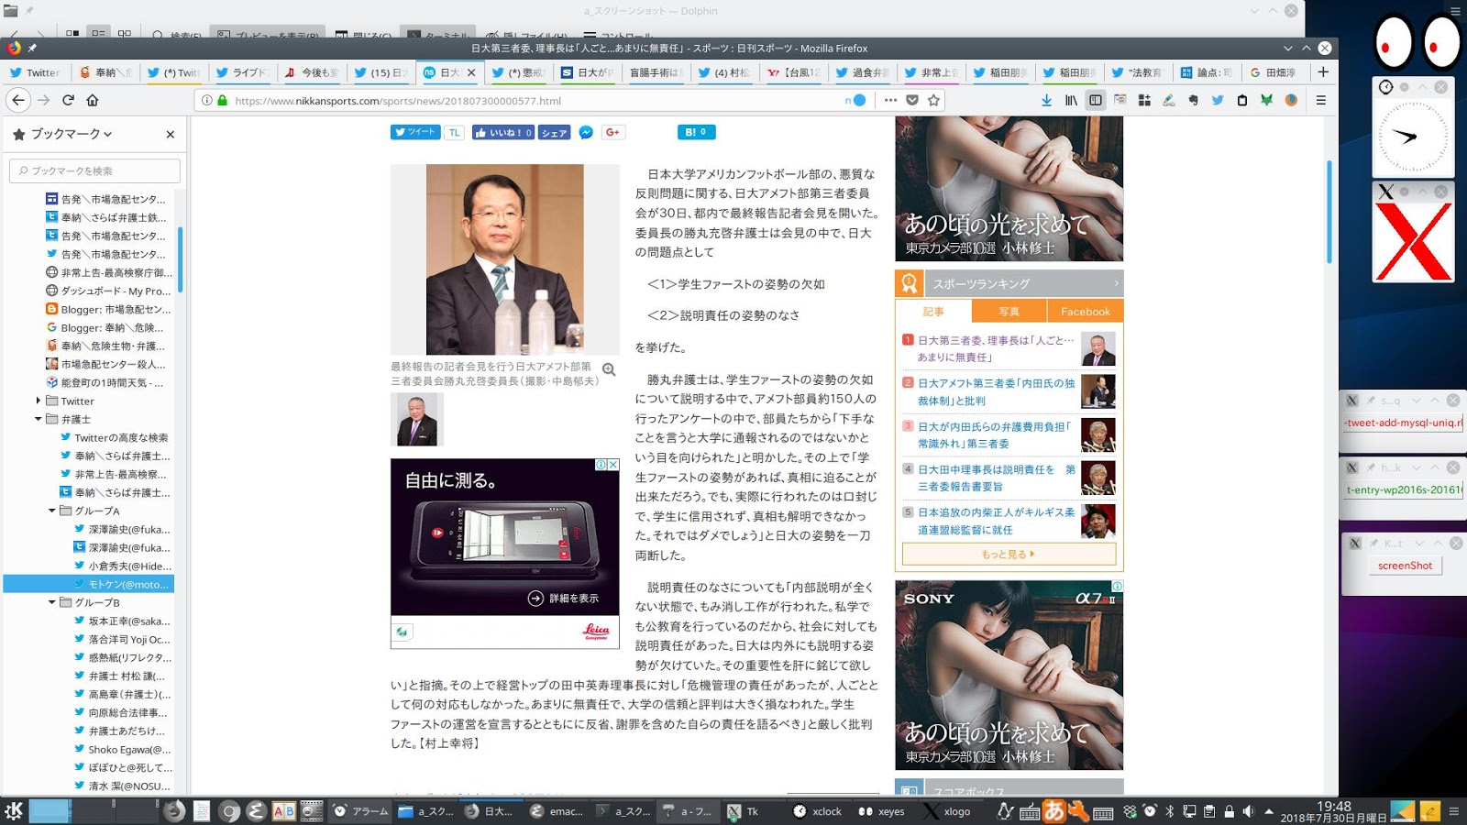Switch to the first Twitter tab

pos(35,72)
